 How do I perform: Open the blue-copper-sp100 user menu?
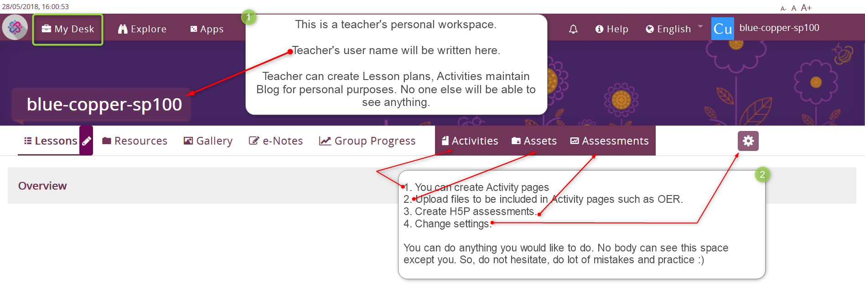click(x=779, y=28)
